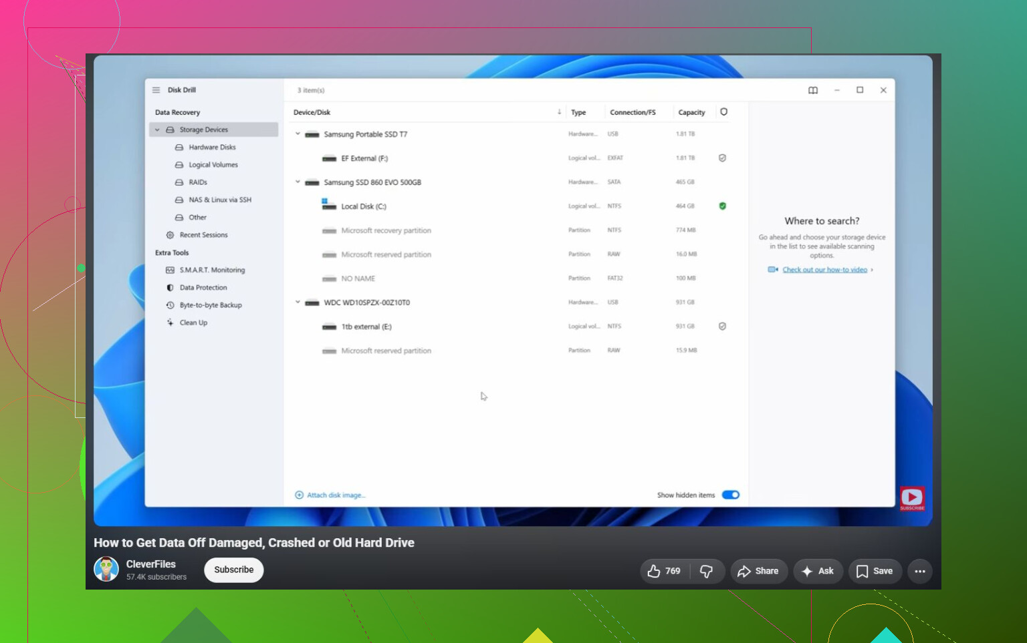Click the green shield on Local Disk (C:)
1027x643 pixels.
tap(722, 206)
